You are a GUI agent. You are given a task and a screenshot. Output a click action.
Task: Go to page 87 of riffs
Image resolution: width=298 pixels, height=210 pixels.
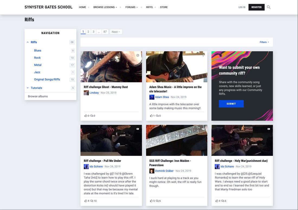point(105,32)
